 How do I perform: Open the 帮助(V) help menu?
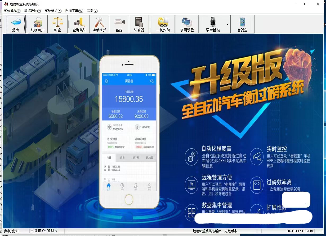click(92, 11)
